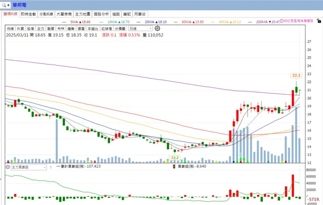
Task: Switch to the 分點K線 tab
Action: pyautogui.click(x=46, y=14)
